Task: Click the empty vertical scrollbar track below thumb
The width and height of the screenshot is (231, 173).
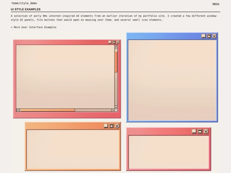Action: (116, 89)
